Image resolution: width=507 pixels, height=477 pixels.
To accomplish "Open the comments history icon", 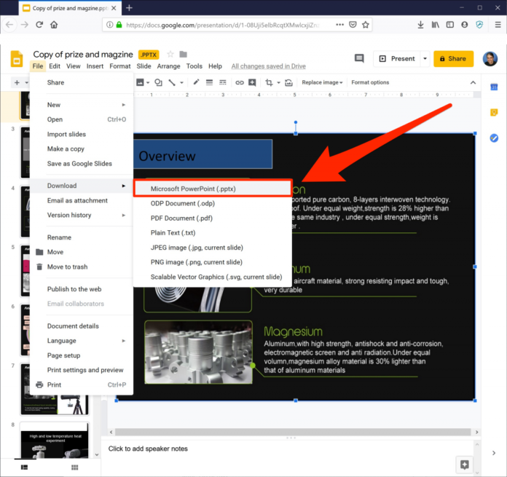I will pyautogui.click(x=359, y=58).
